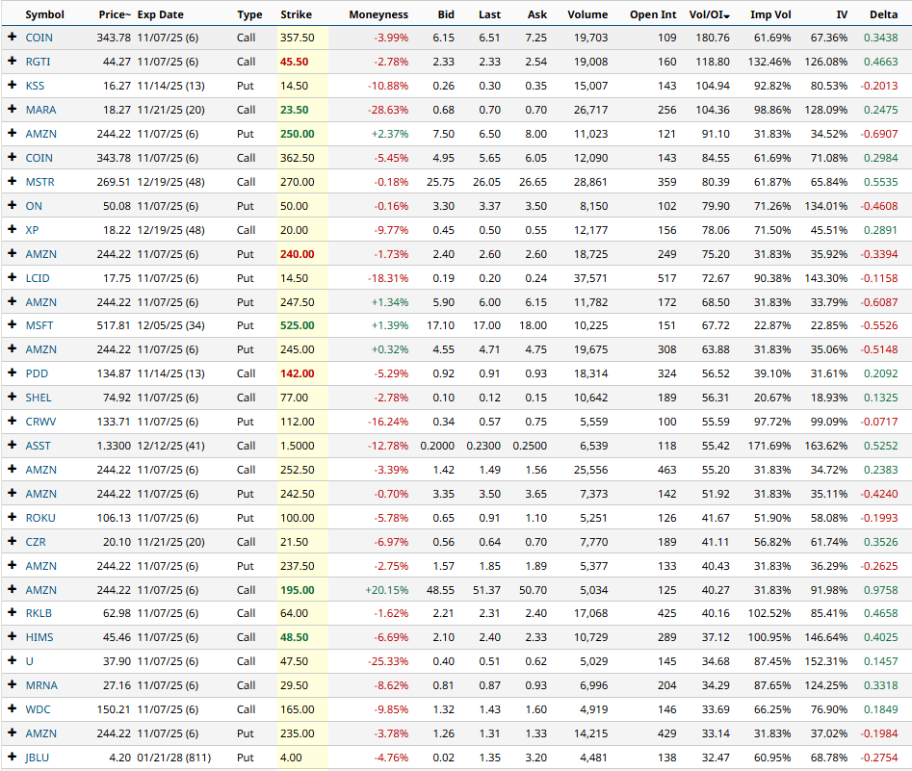This screenshot has height=771, width=912.
Task: Click plus icon beside ROKU
Action: tap(12, 517)
